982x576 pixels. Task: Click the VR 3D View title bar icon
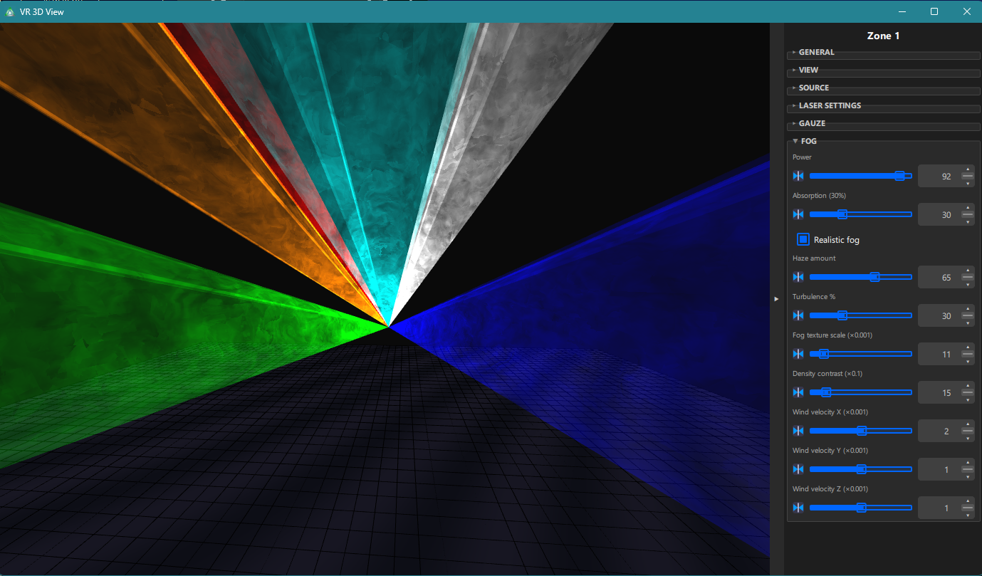(x=9, y=11)
